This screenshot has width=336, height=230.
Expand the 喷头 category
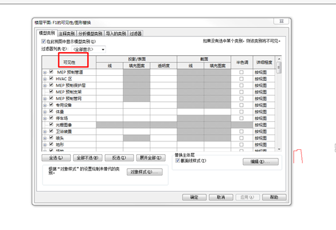(45, 138)
